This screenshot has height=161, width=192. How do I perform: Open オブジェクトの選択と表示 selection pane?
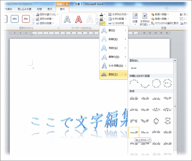[165, 23]
